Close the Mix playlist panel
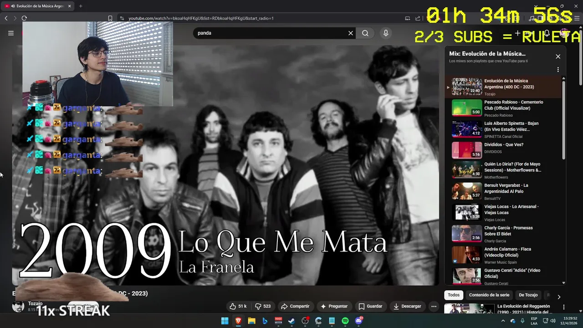This screenshot has width=583, height=328. 558,56
